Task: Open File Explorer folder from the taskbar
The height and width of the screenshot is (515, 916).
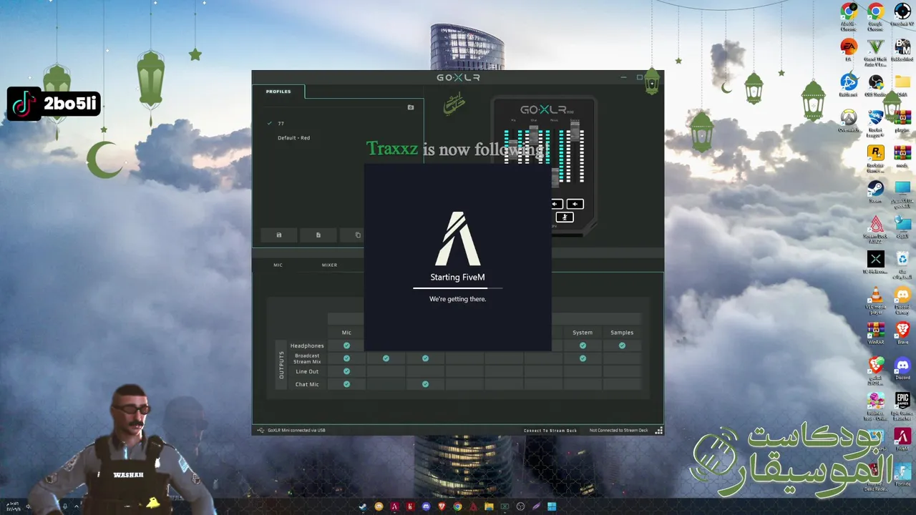Action: click(x=489, y=506)
